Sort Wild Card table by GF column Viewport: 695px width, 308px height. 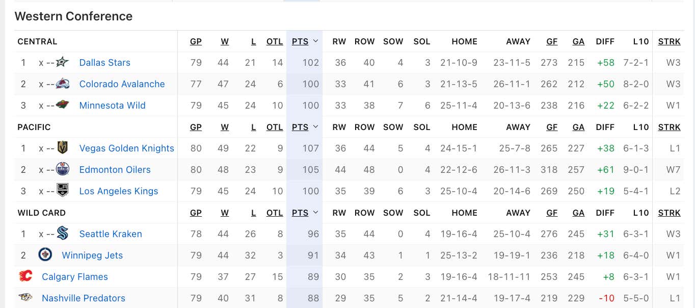(552, 213)
